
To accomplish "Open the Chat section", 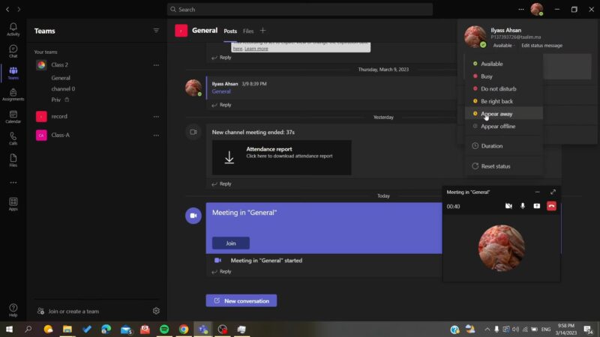I will 13,51.
